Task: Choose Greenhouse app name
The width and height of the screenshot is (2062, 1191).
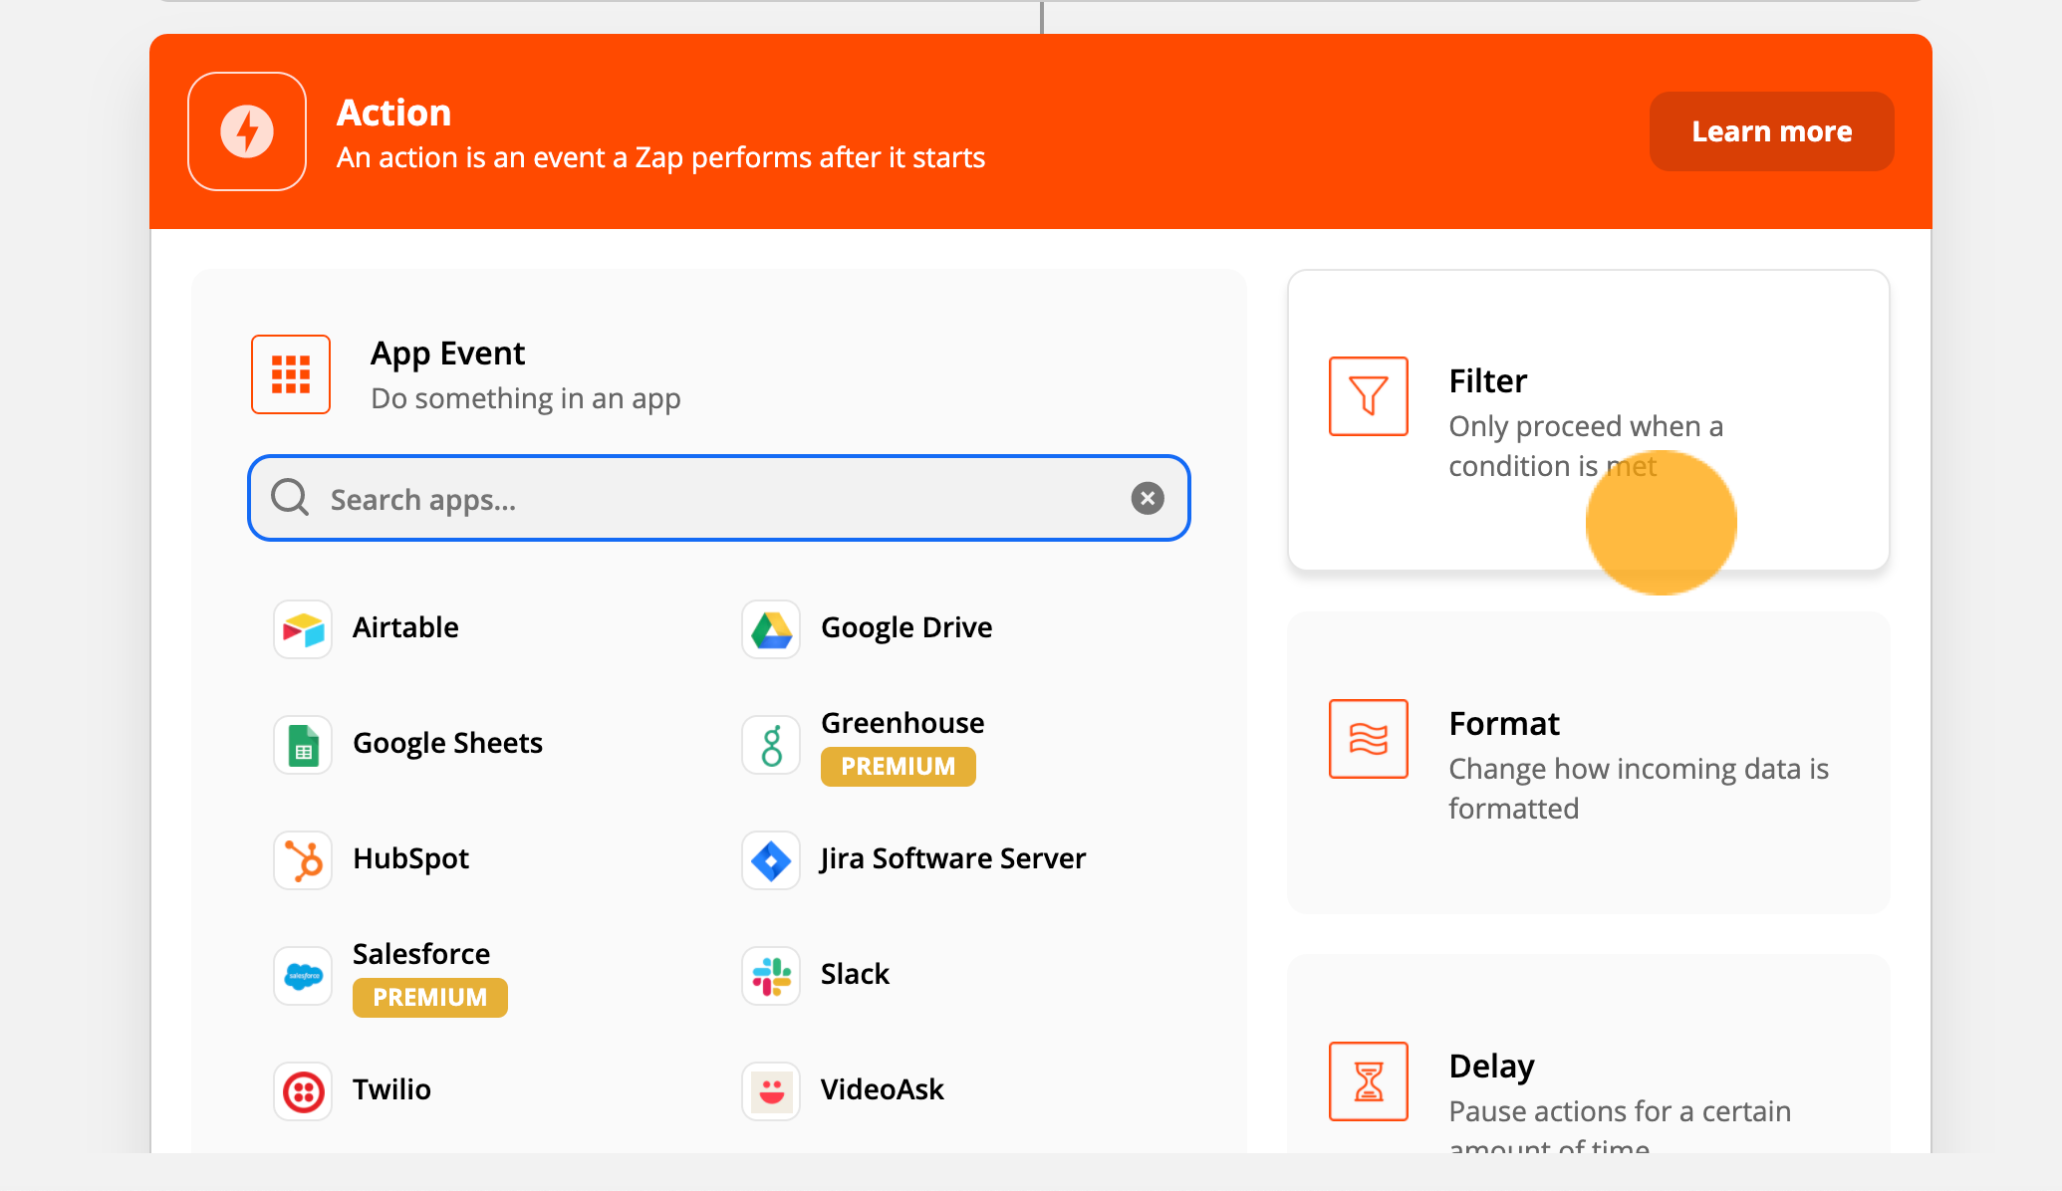Action: (x=902, y=723)
